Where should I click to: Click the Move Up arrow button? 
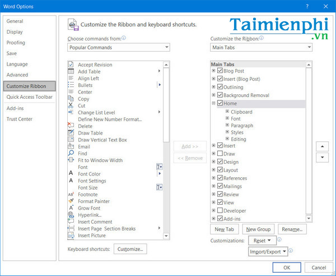click(x=322, y=146)
